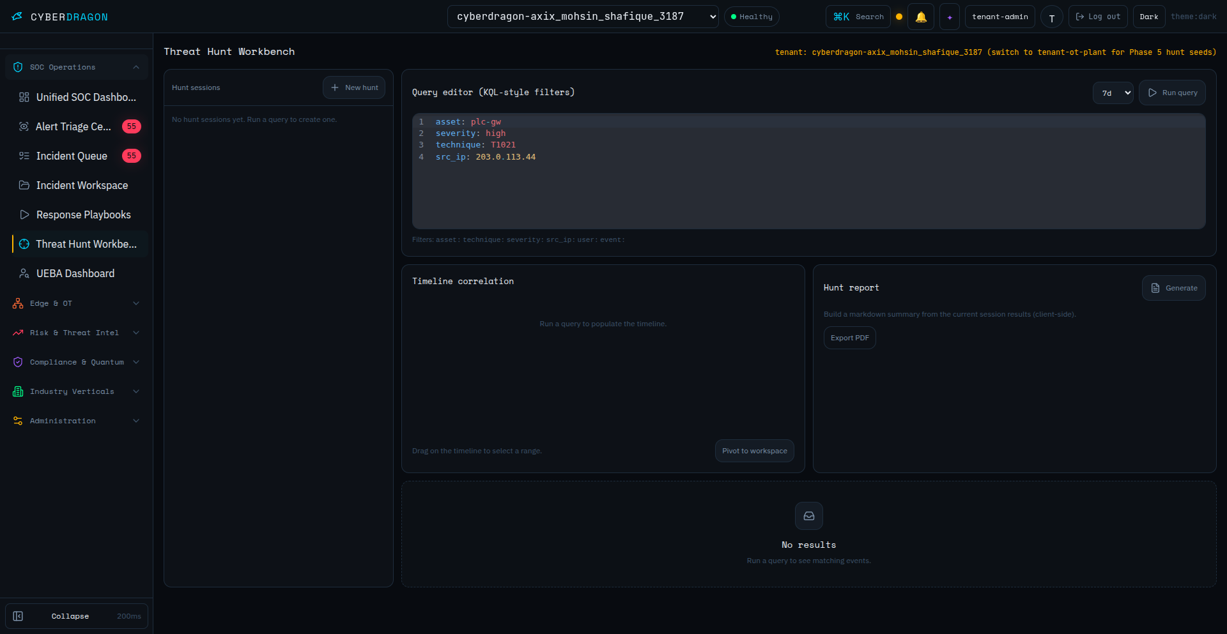
Task: Open the tenant selector dropdown
Action: point(583,17)
